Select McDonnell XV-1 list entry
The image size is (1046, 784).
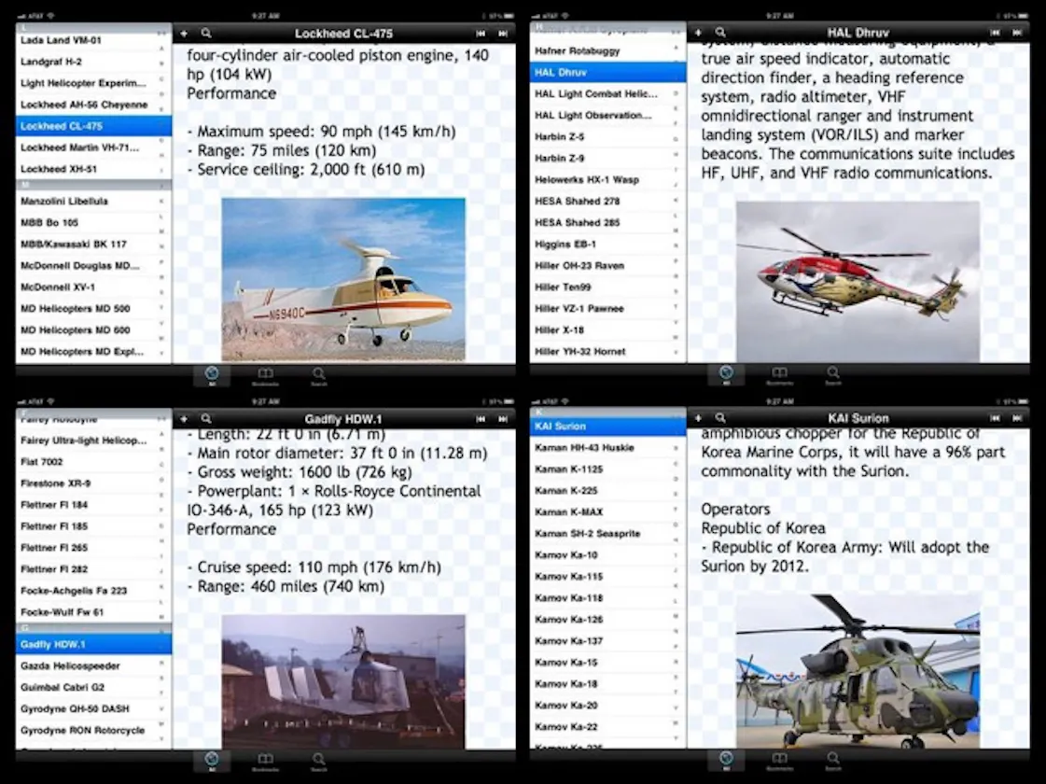[x=93, y=287]
